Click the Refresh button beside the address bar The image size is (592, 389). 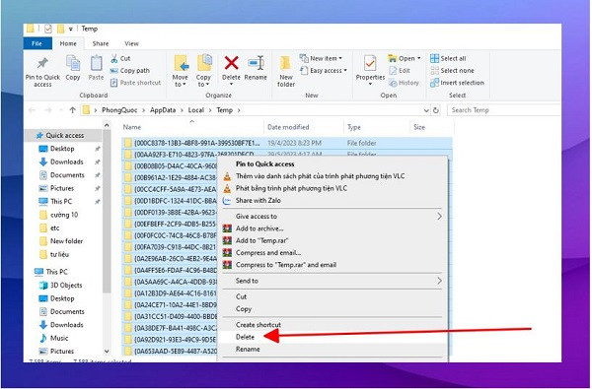point(436,110)
